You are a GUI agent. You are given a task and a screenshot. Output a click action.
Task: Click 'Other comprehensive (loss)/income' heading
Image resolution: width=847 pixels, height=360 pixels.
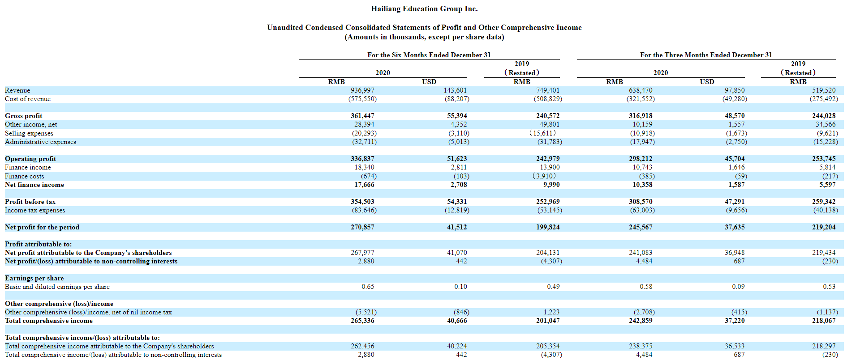(59, 304)
